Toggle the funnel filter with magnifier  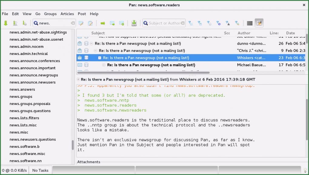237,23
